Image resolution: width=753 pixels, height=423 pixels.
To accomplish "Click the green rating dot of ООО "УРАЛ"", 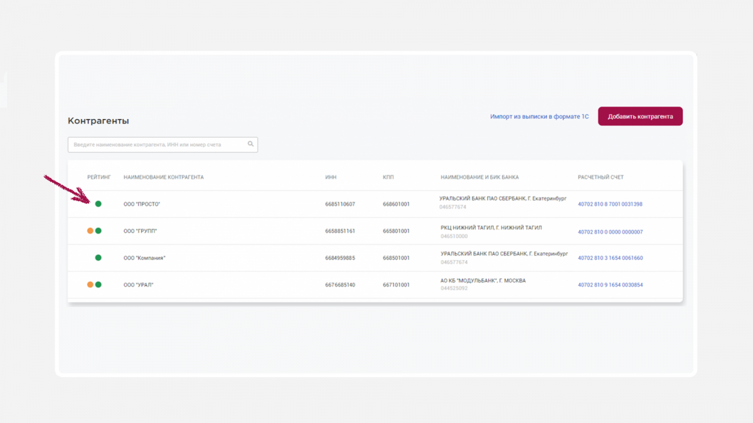I will click(x=98, y=285).
